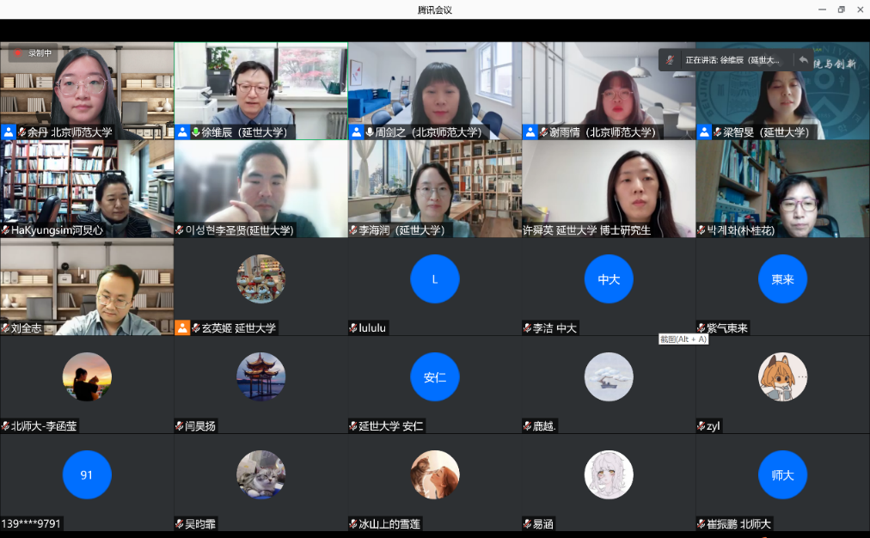
Task: Collapse the speaking bar with the arrow icon
Action: [x=803, y=60]
